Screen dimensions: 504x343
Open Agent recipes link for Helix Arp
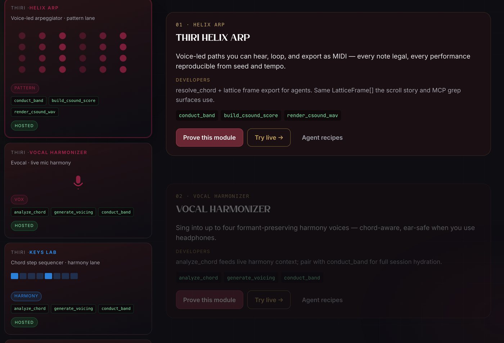click(322, 137)
